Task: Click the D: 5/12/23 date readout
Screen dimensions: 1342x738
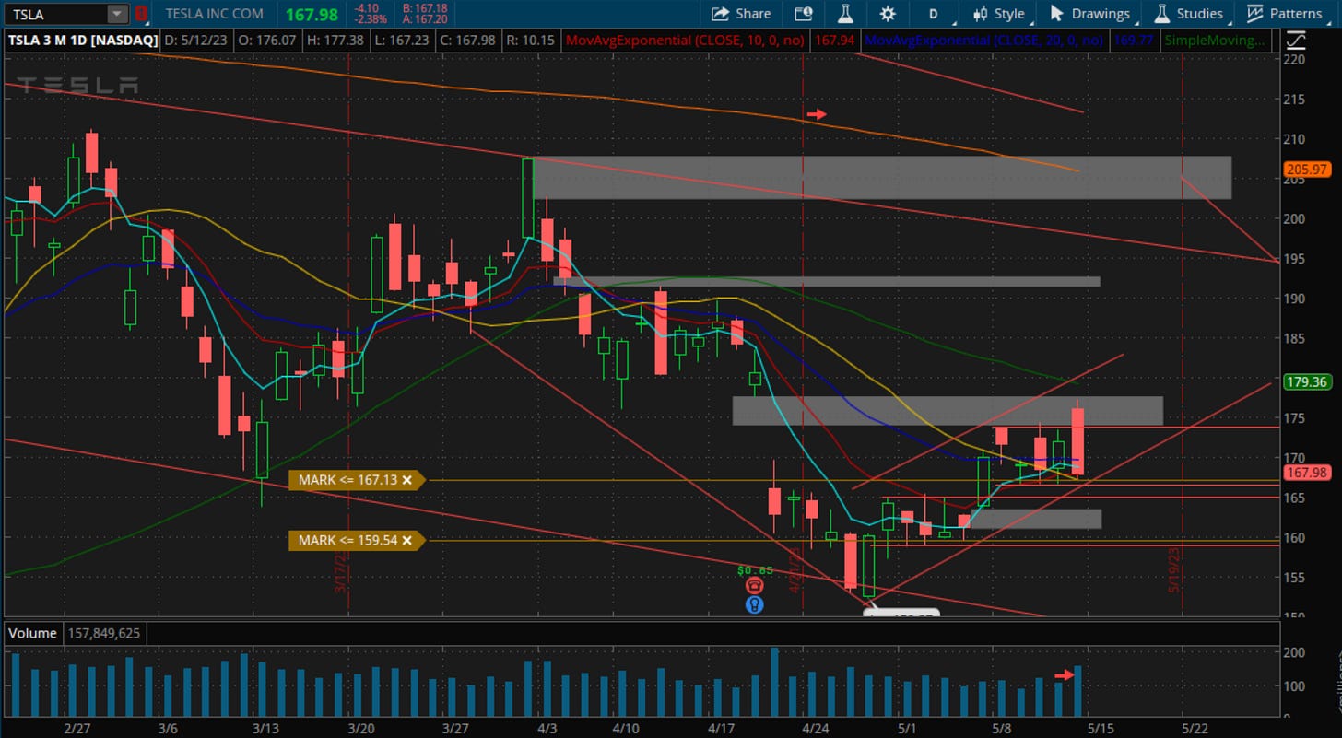Action: [196, 41]
